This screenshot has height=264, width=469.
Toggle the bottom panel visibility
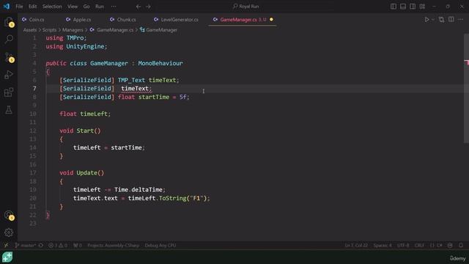click(x=403, y=7)
